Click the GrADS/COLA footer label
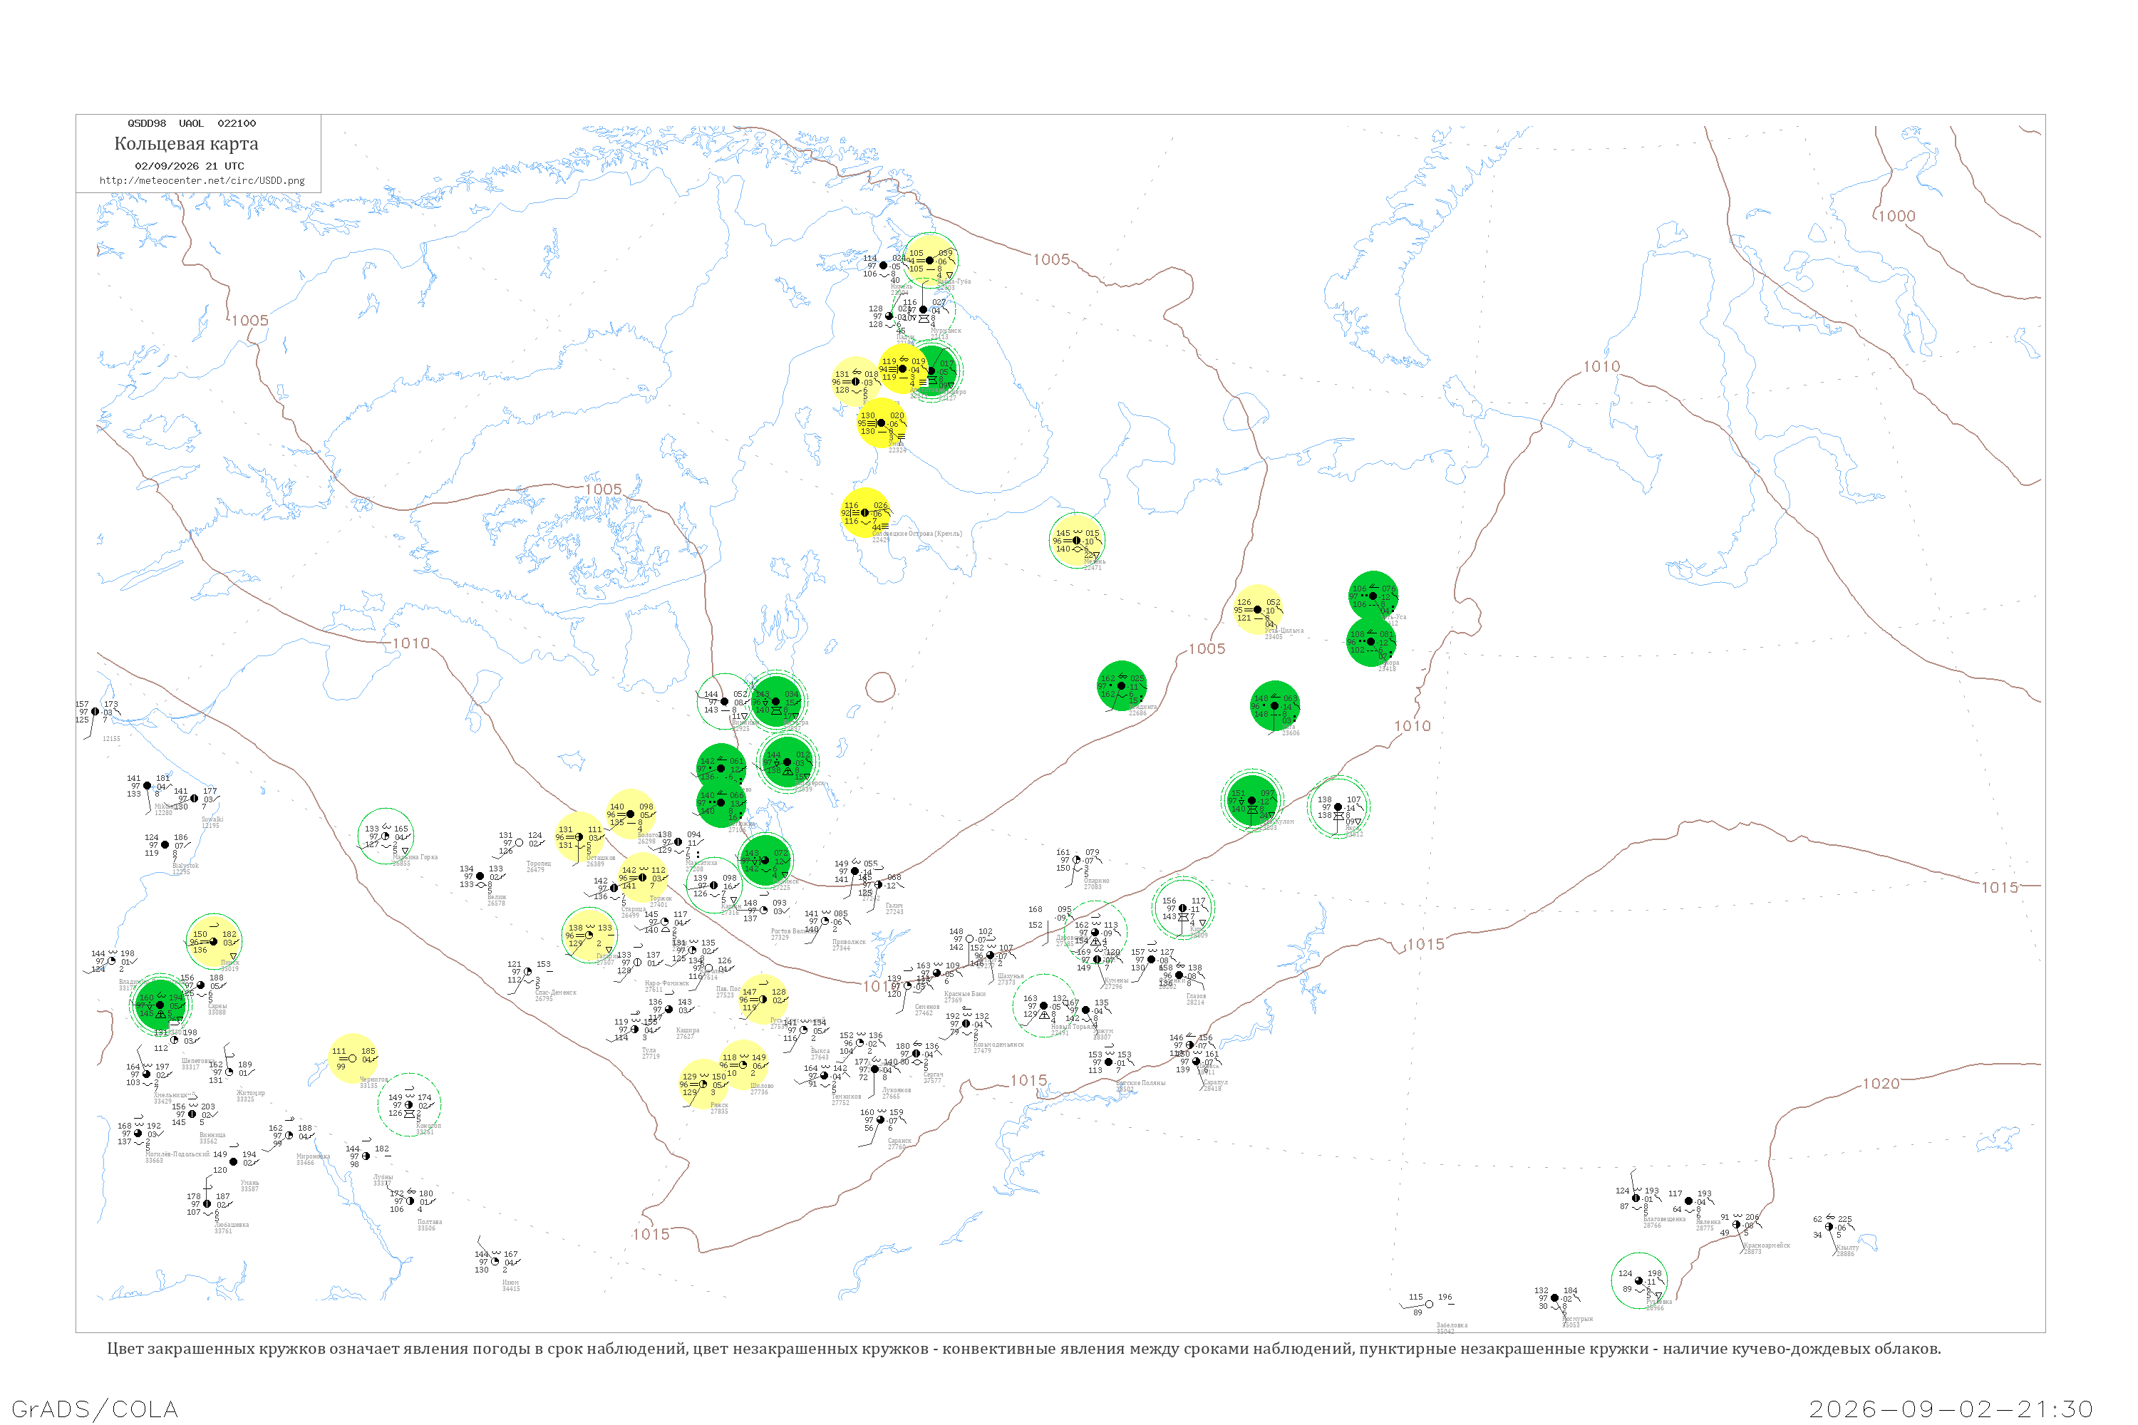 point(95,1409)
